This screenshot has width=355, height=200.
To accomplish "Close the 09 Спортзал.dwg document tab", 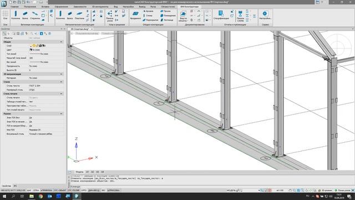I will (92, 29).
